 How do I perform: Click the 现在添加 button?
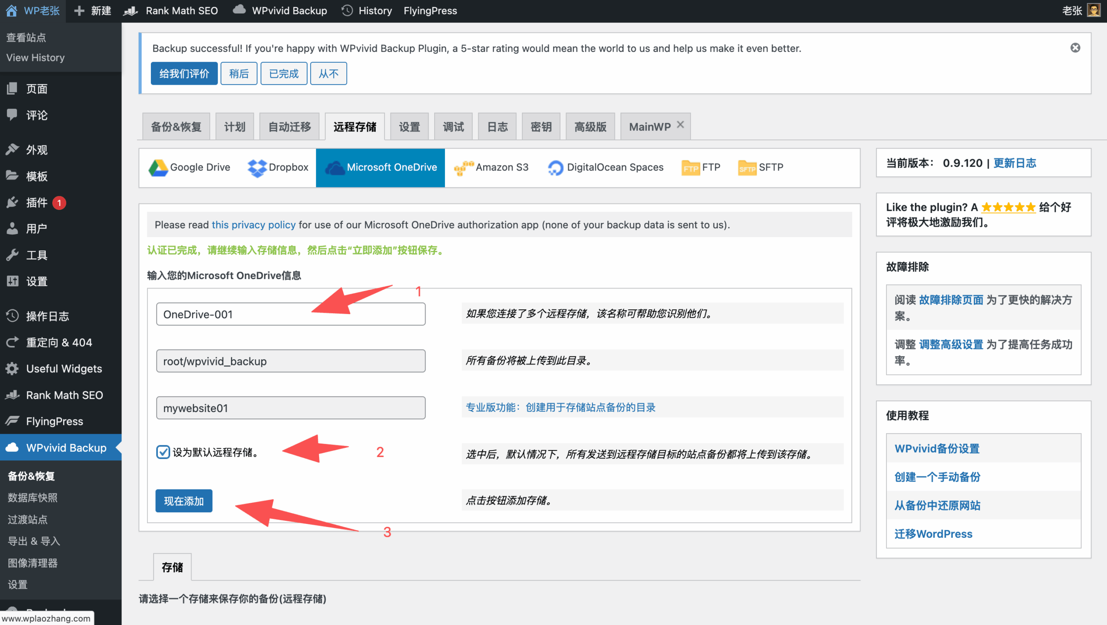(184, 501)
